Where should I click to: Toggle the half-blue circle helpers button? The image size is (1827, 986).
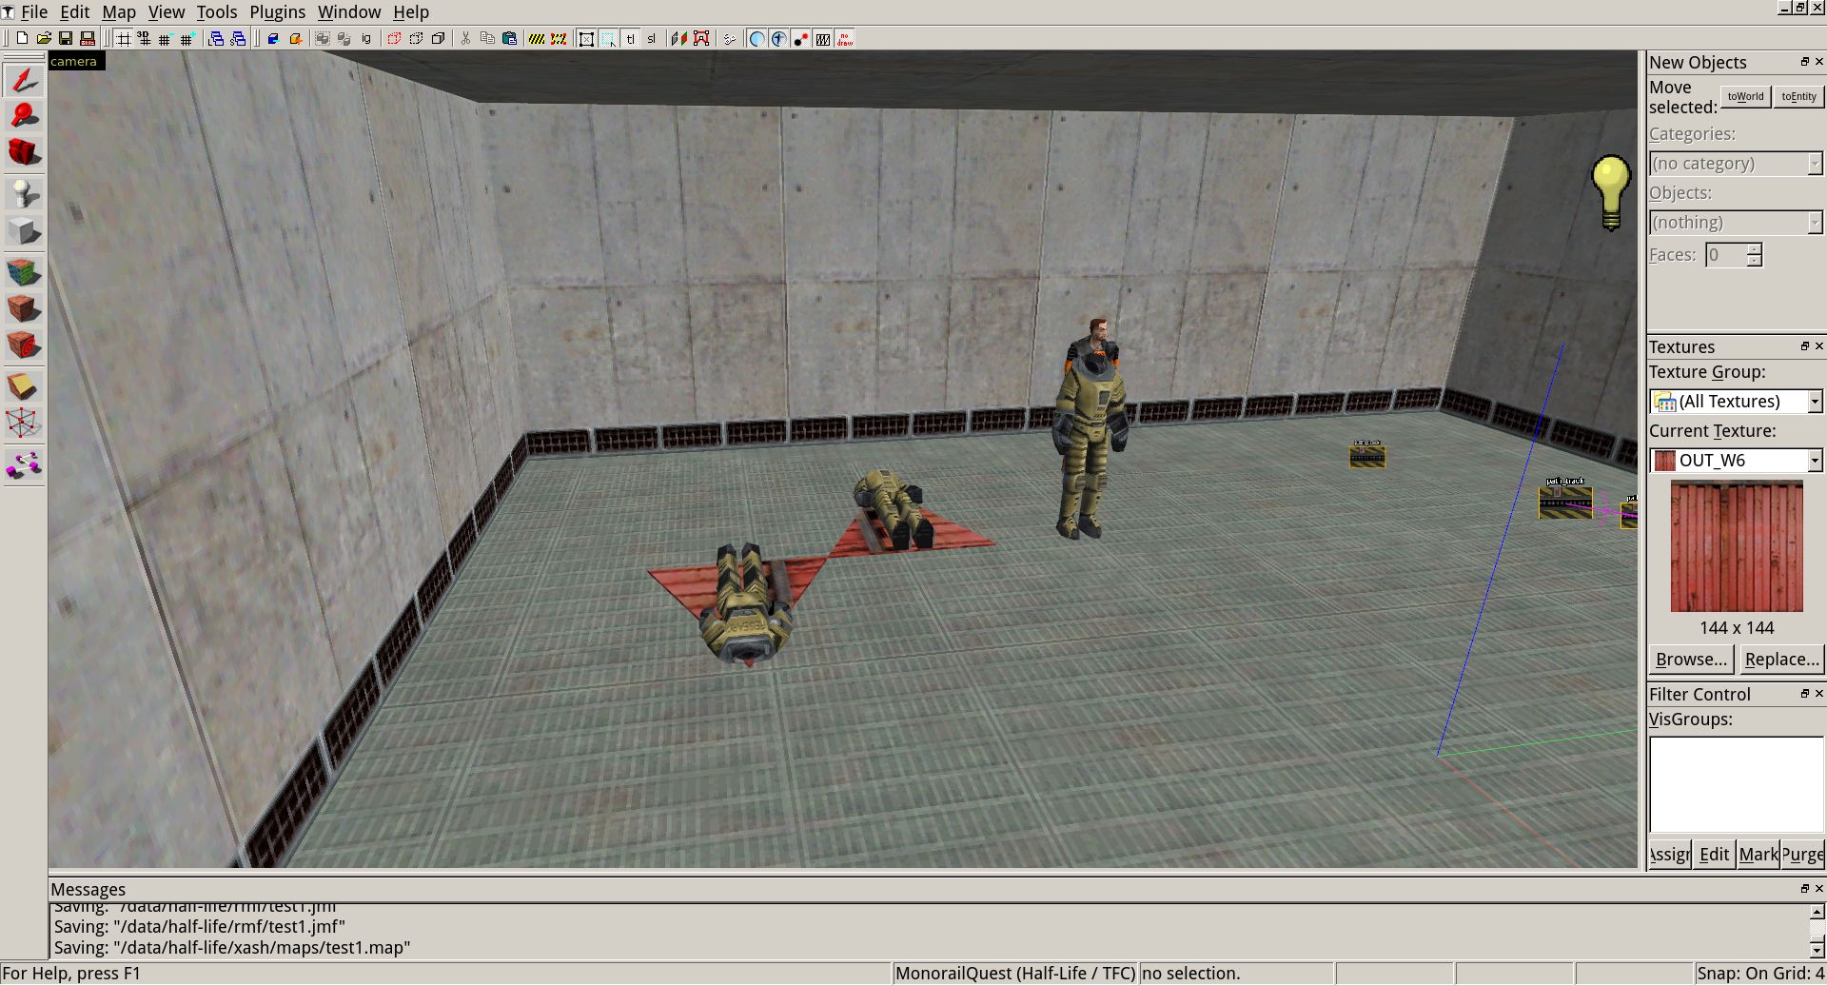point(757,38)
